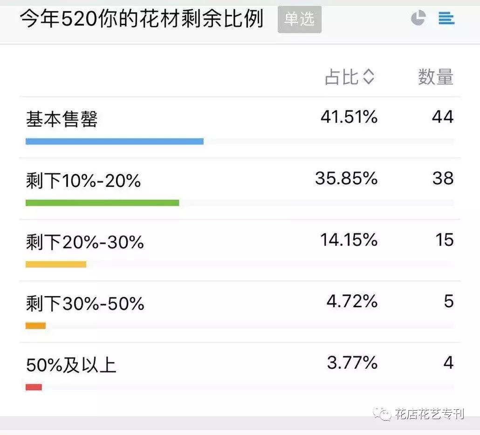Select the 50%及以上 option label
Image resolution: width=480 pixels, height=435 pixels.
coord(71,366)
